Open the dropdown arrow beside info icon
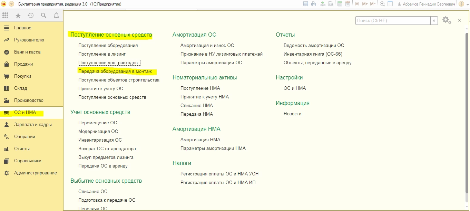This screenshot has height=211, width=470. tap(467, 4)
